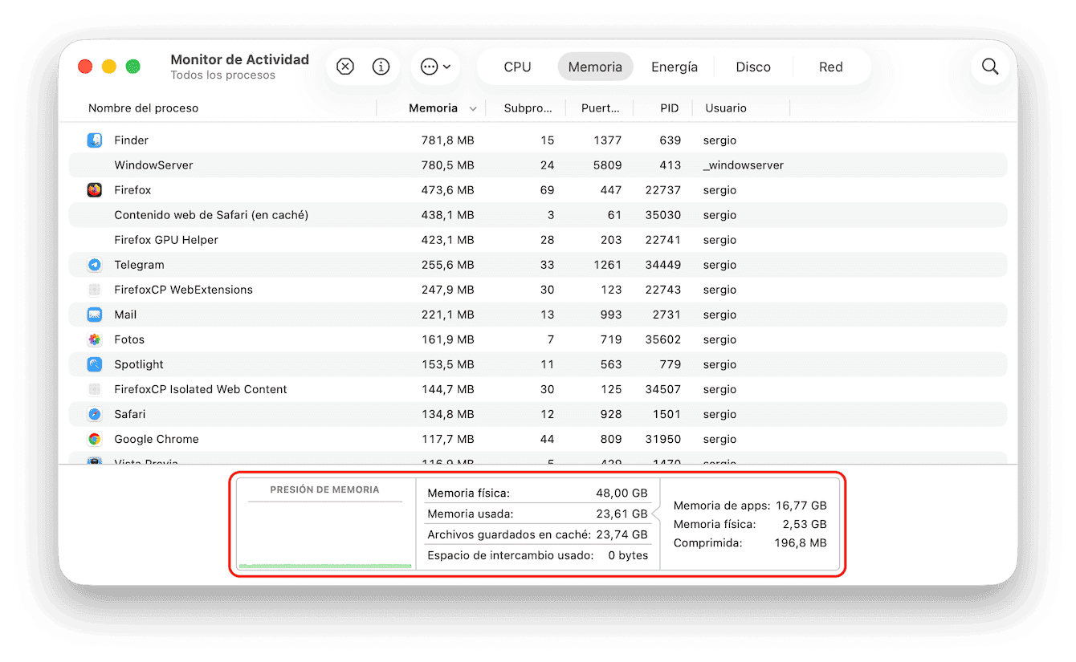The width and height of the screenshot is (1076, 662).
Task: Click PID 35030 in the list
Action: click(x=663, y=215)
